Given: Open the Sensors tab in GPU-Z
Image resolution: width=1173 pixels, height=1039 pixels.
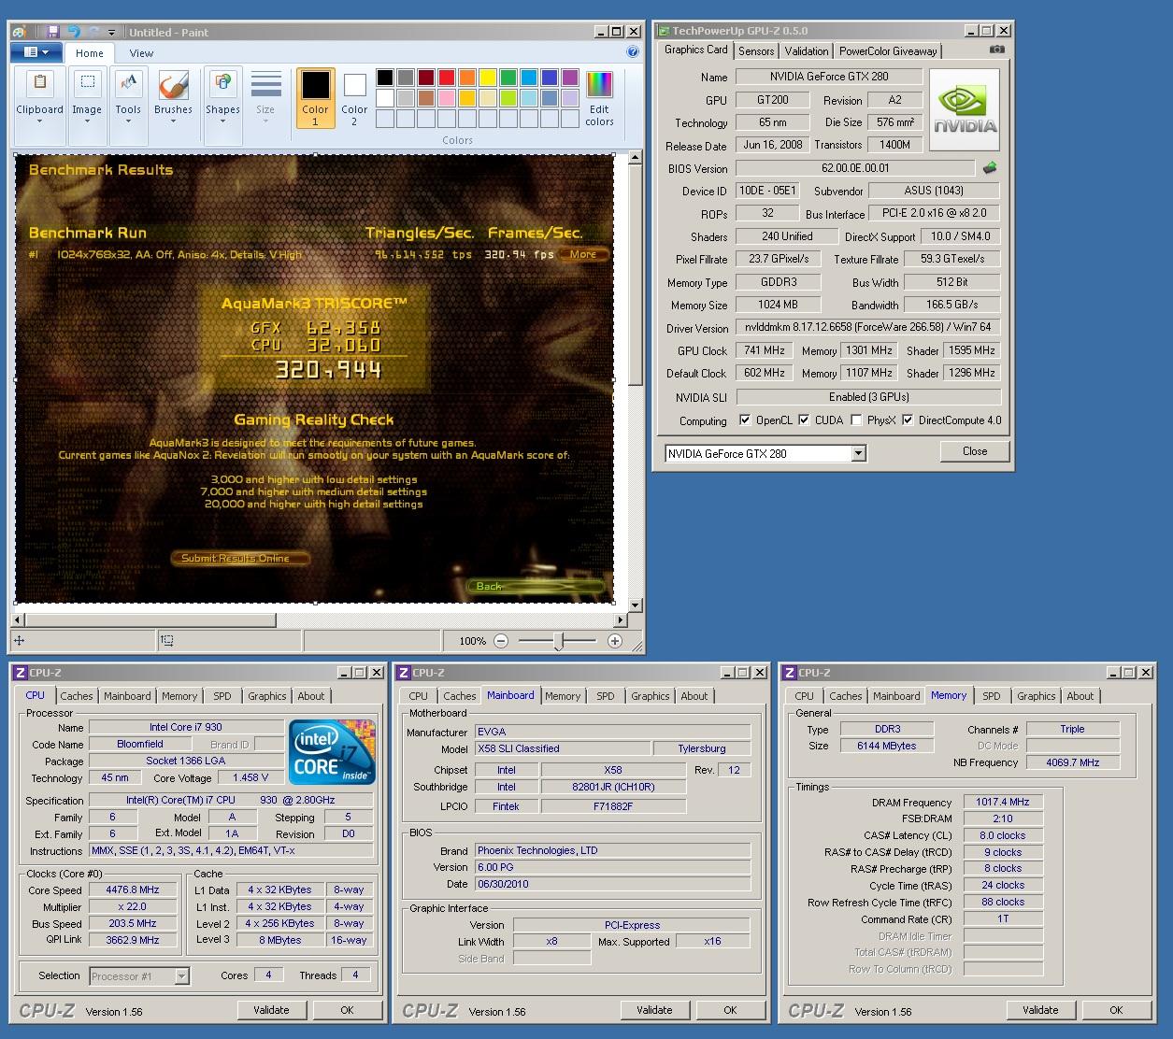Looking at the screenshot, I should (756, 51).
